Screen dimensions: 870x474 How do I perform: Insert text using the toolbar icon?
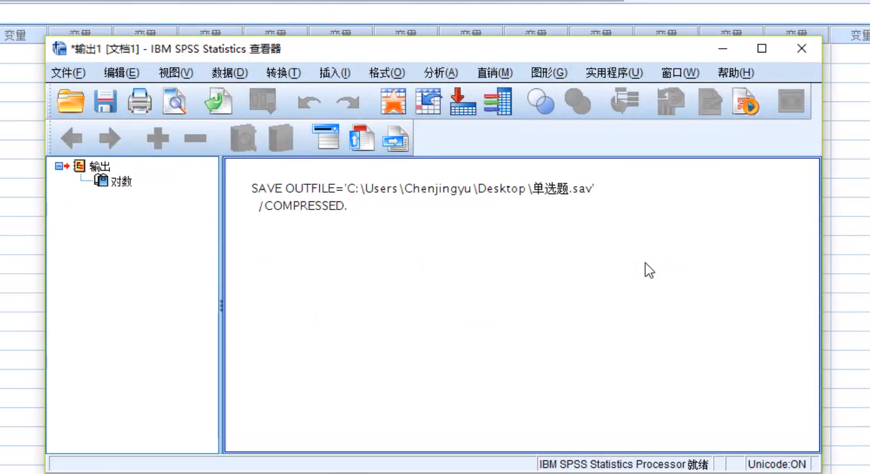tap(396, 138)
